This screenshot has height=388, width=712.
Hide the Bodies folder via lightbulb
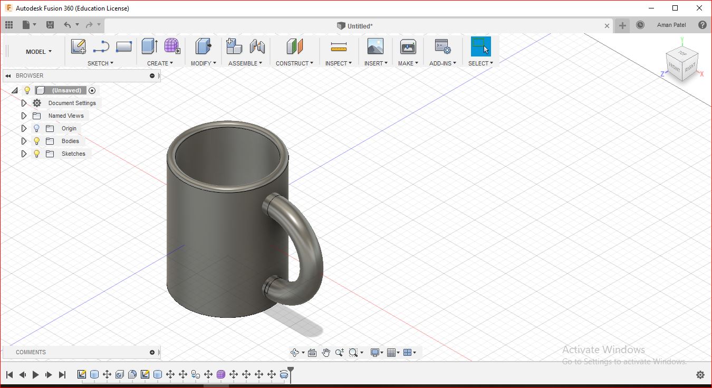36,141
